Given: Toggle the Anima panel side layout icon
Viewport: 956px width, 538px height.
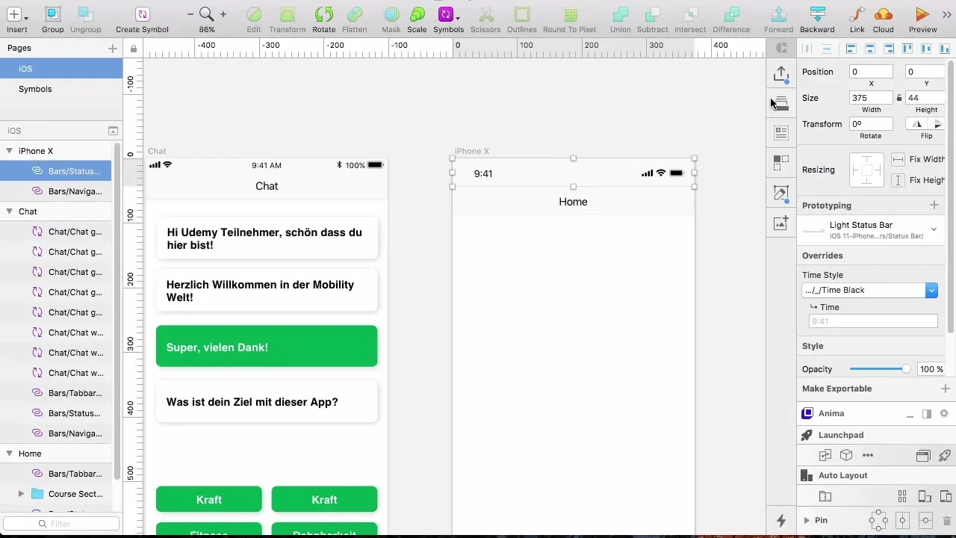Looking at the screenshot, I should [x=927, y=413].
